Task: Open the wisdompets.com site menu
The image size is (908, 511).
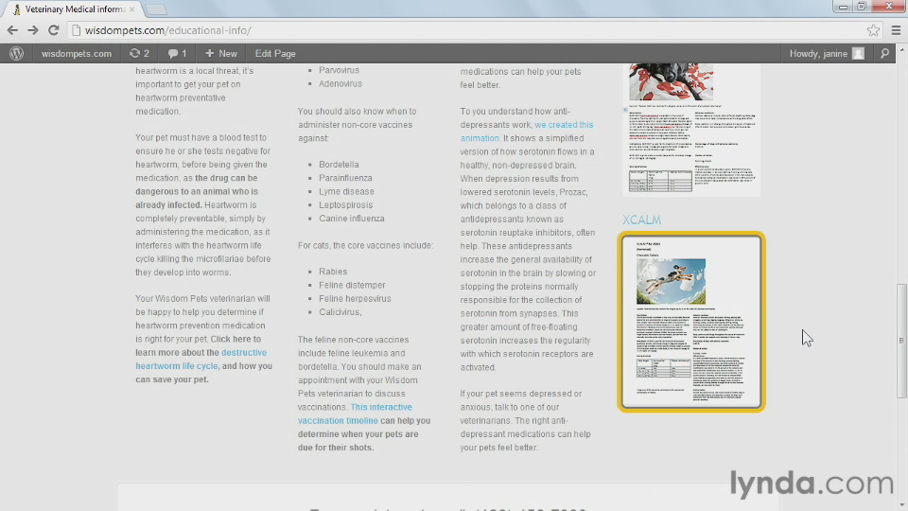Action: [76, 54]
